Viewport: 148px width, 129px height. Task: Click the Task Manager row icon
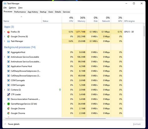click(x=8, y=41)
